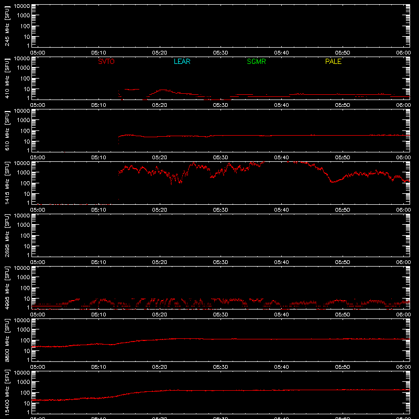Click the 610 MHz trace onset near 05:13

[119, 139]
